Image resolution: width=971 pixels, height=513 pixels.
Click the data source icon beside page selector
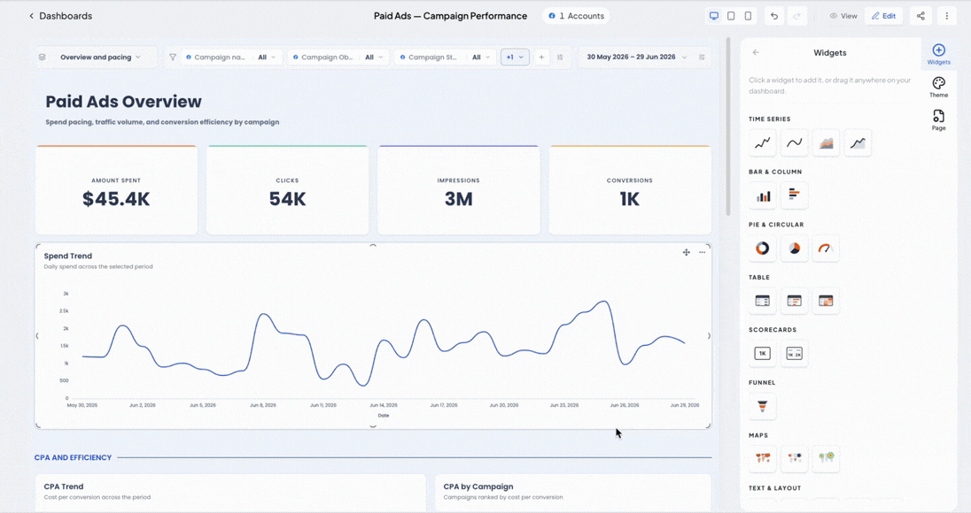coord(43,57)
